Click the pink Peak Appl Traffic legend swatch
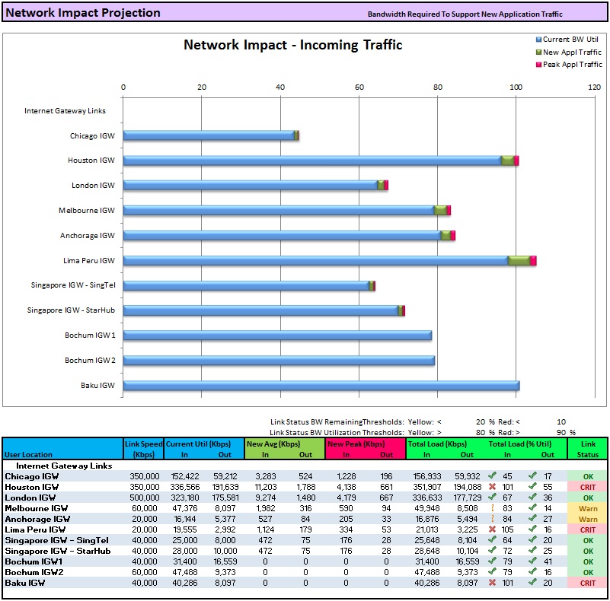 point(539,65)
